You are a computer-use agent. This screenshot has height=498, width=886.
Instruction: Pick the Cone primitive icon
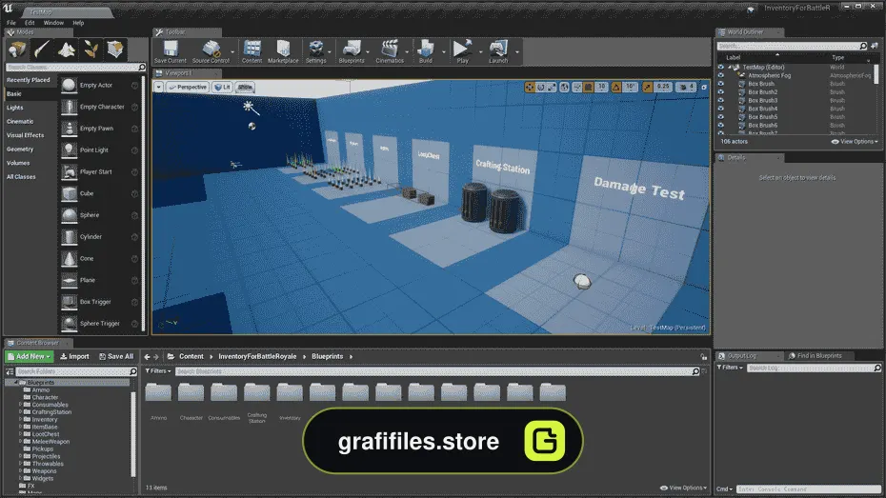tap(69, 259)
